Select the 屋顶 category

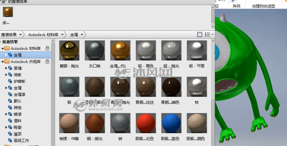tap(18, 134)
